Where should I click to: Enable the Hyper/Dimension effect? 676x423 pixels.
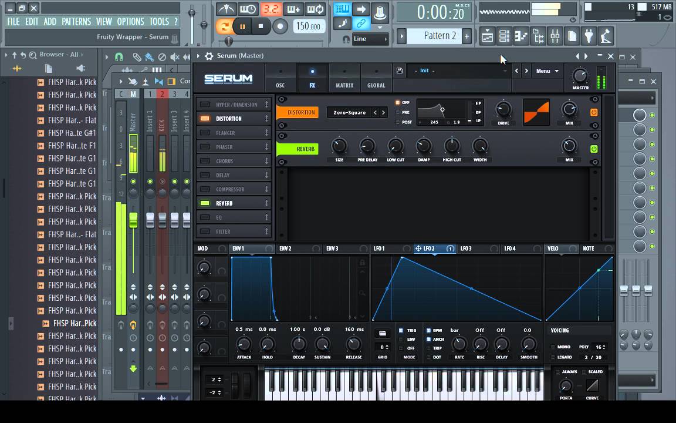click(205, 105)
